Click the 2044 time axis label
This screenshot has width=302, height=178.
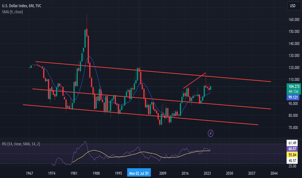pyautogui.click(x=274, y=173)
